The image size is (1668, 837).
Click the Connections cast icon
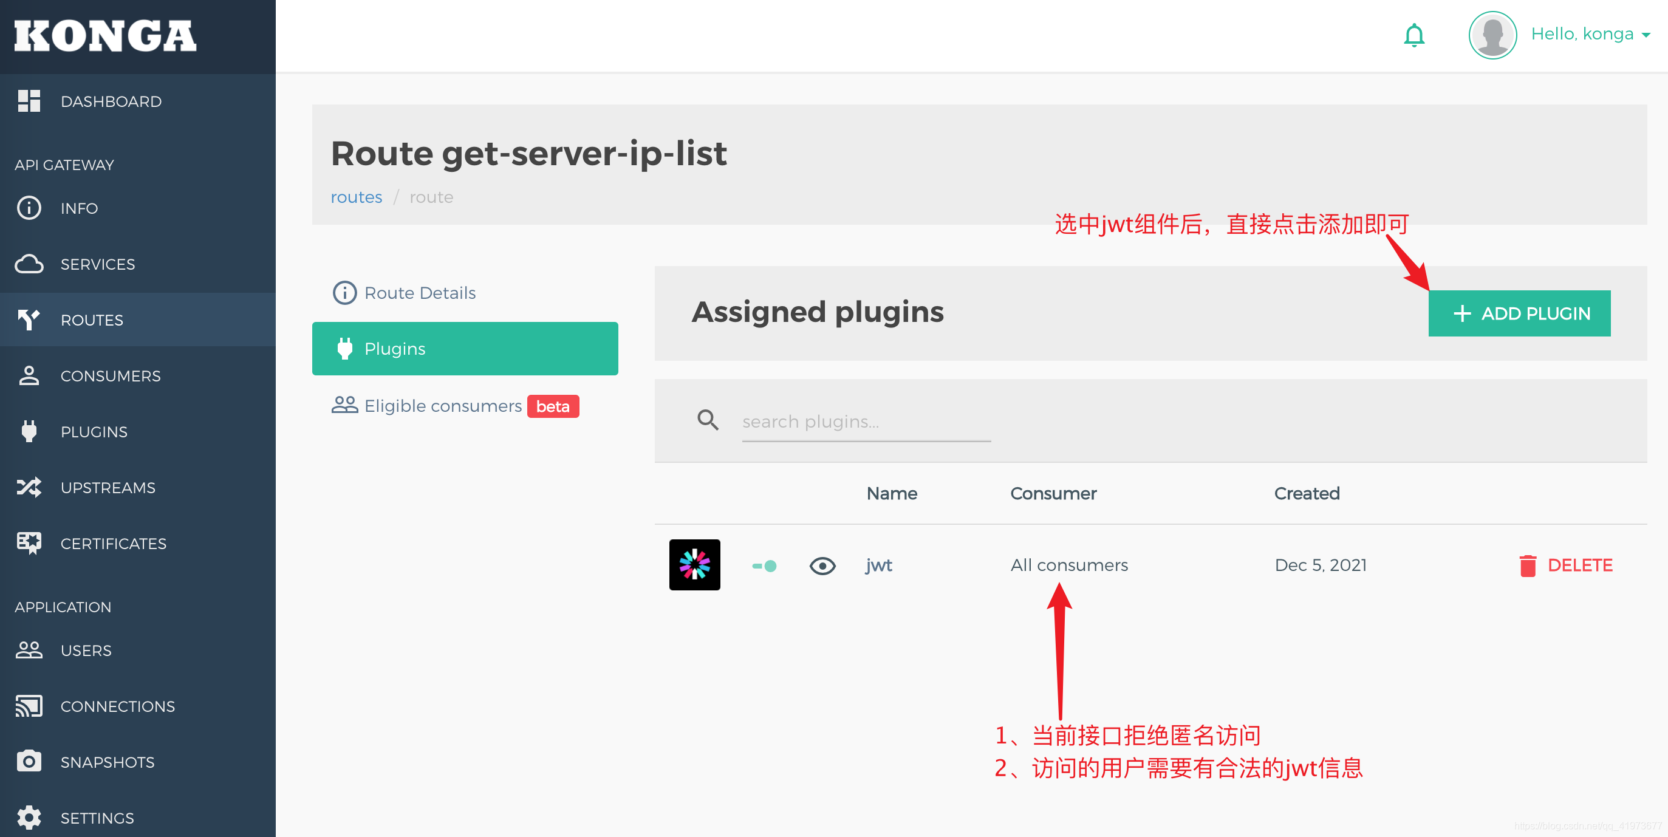click(x=29, y=706)
